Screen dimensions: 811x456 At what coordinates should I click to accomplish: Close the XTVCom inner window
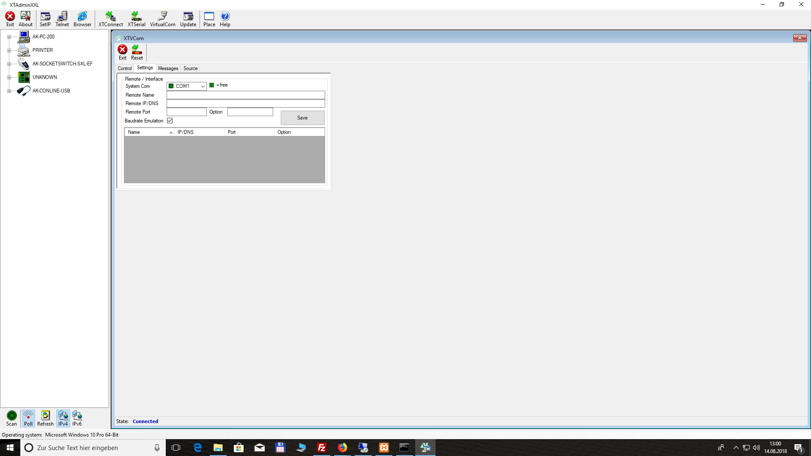800,38
